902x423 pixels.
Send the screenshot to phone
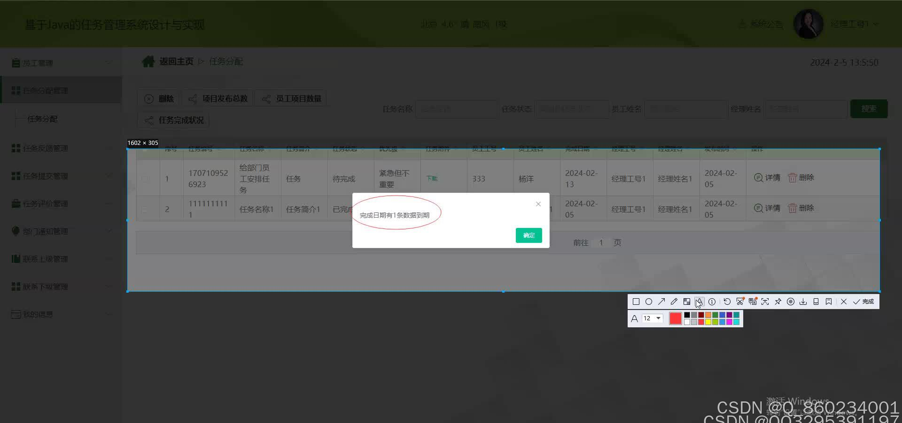tap(816, 302)
